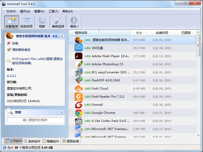Screen dimensions: 203x152
Task: Click the 87.8 MB size cell
Action: coord(139,40)
